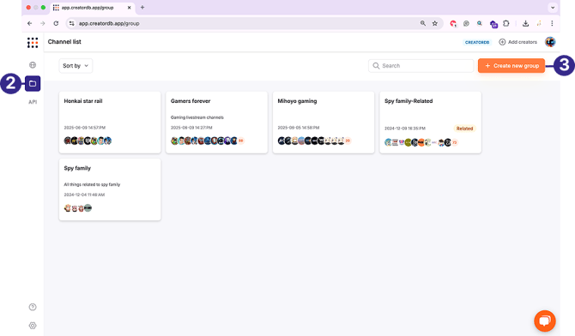Screen dimensions: 575x336
Task: Click the site info icon in address bar
Action: pos(72,23)
